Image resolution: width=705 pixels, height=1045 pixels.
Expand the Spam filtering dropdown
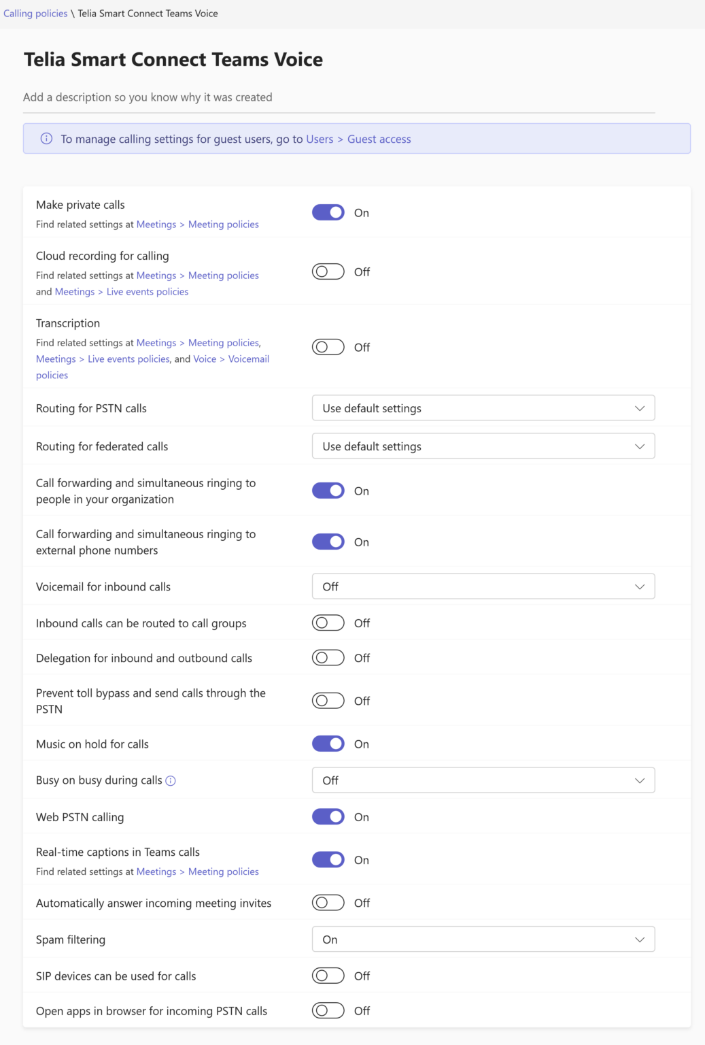click(x=483, y=940)
